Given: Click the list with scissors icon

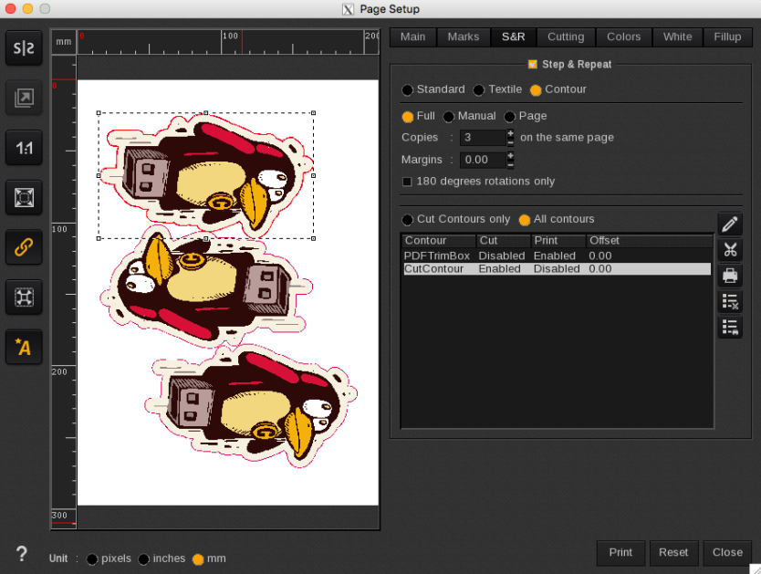Looking at the screenshot, I should [730, 301].
